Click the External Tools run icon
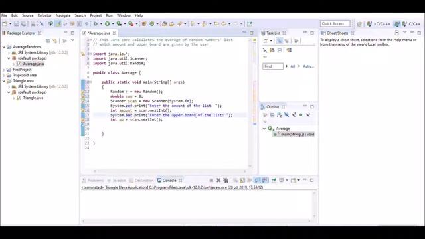This screenshot has height=239, width=425. tap(131, 24)
